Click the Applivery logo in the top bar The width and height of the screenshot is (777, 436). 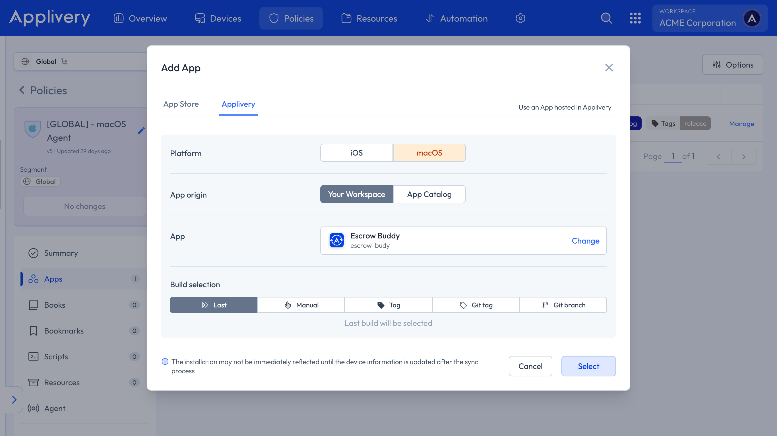coord(49,18)
